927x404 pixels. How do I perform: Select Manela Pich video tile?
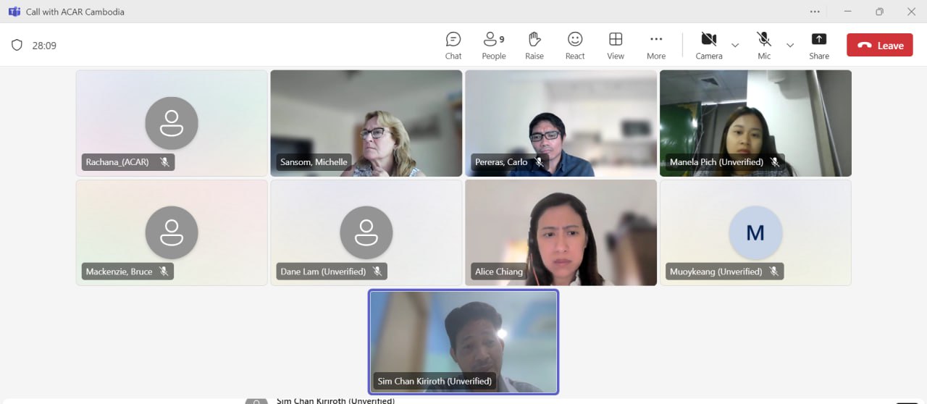[755, 123]
